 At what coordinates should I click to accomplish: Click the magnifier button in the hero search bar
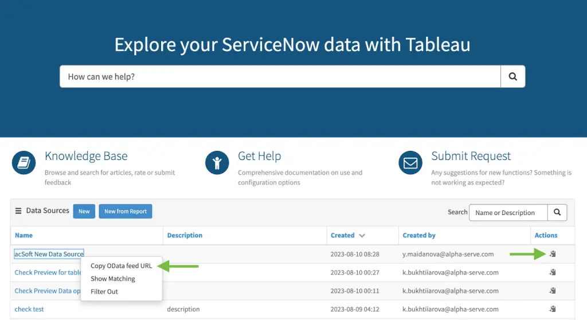tap(512, 76)
